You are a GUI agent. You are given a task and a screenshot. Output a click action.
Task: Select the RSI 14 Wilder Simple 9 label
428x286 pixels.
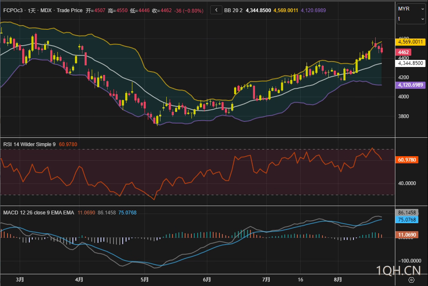tap(29, 144)
